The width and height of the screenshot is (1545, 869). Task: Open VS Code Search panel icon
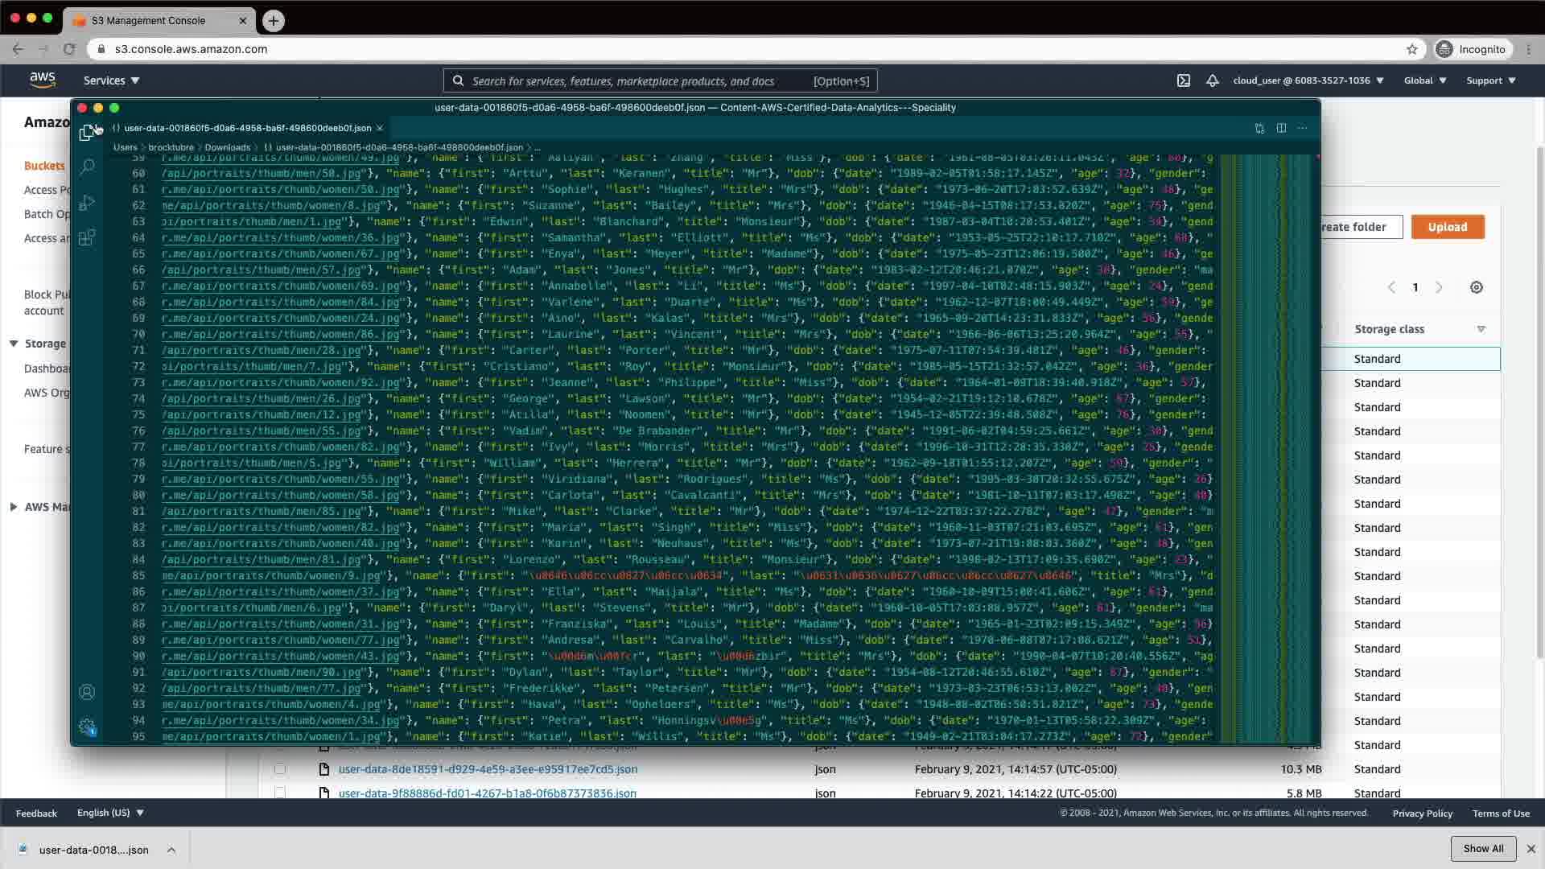coord(87,167)
